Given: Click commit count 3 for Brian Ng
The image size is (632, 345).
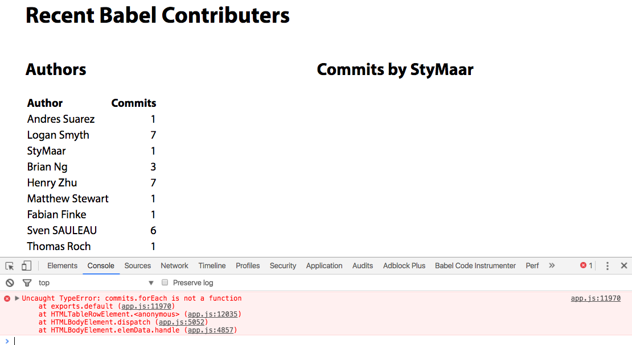Looking at the screenshot, I should click(x=153, y=167).
